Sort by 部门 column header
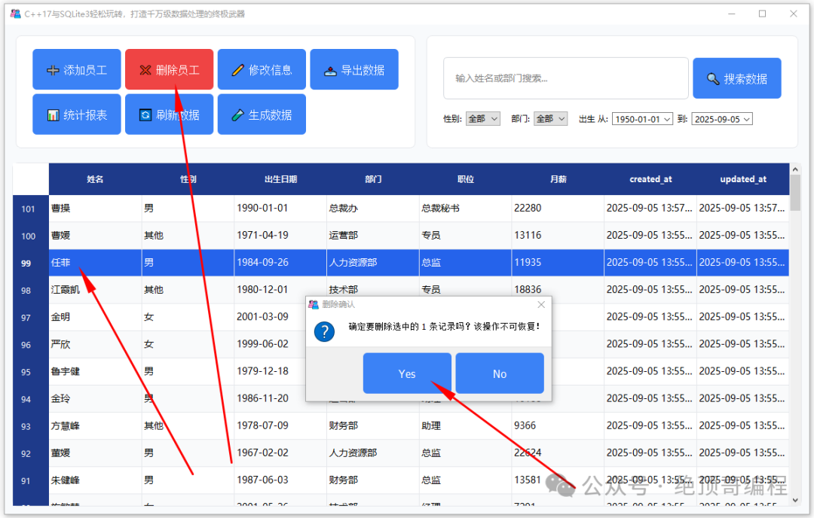Image resolution: width=814 pixels, height=518 pixels. click(x=373, y=179)
